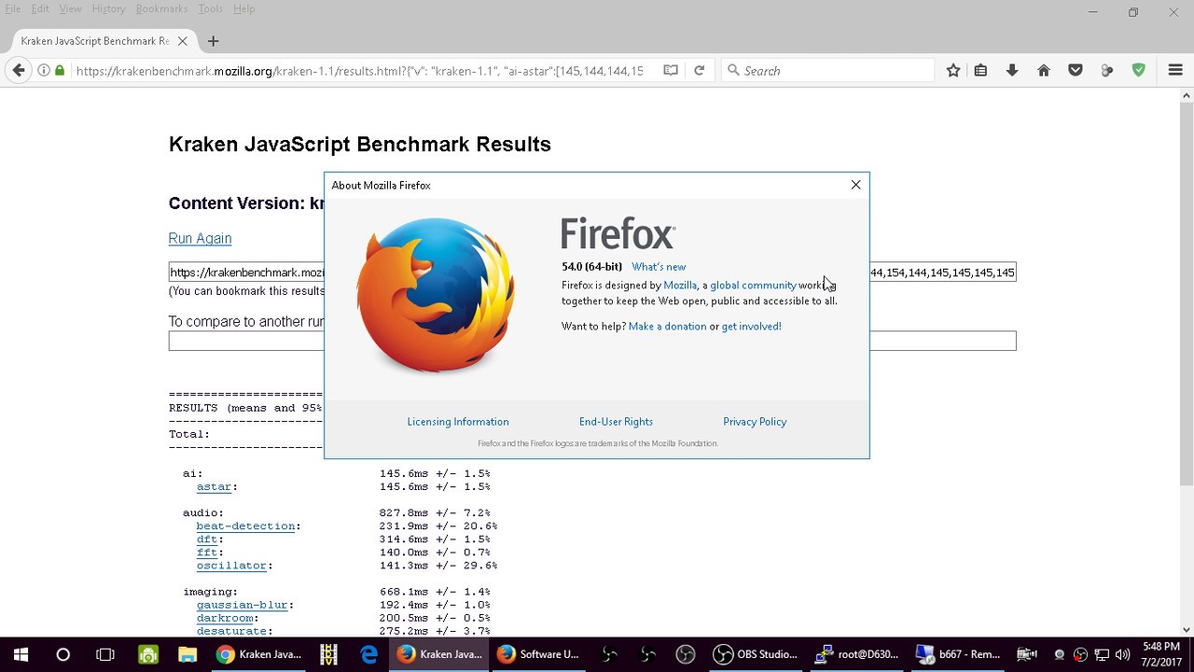Select the Kraken JavaScript Benchmark tab
The height and width of the screenshot is (672, 1194).
pyautogui.click(x=103, y=41)
